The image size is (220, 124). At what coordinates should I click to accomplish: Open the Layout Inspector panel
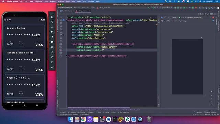(210, 112)
